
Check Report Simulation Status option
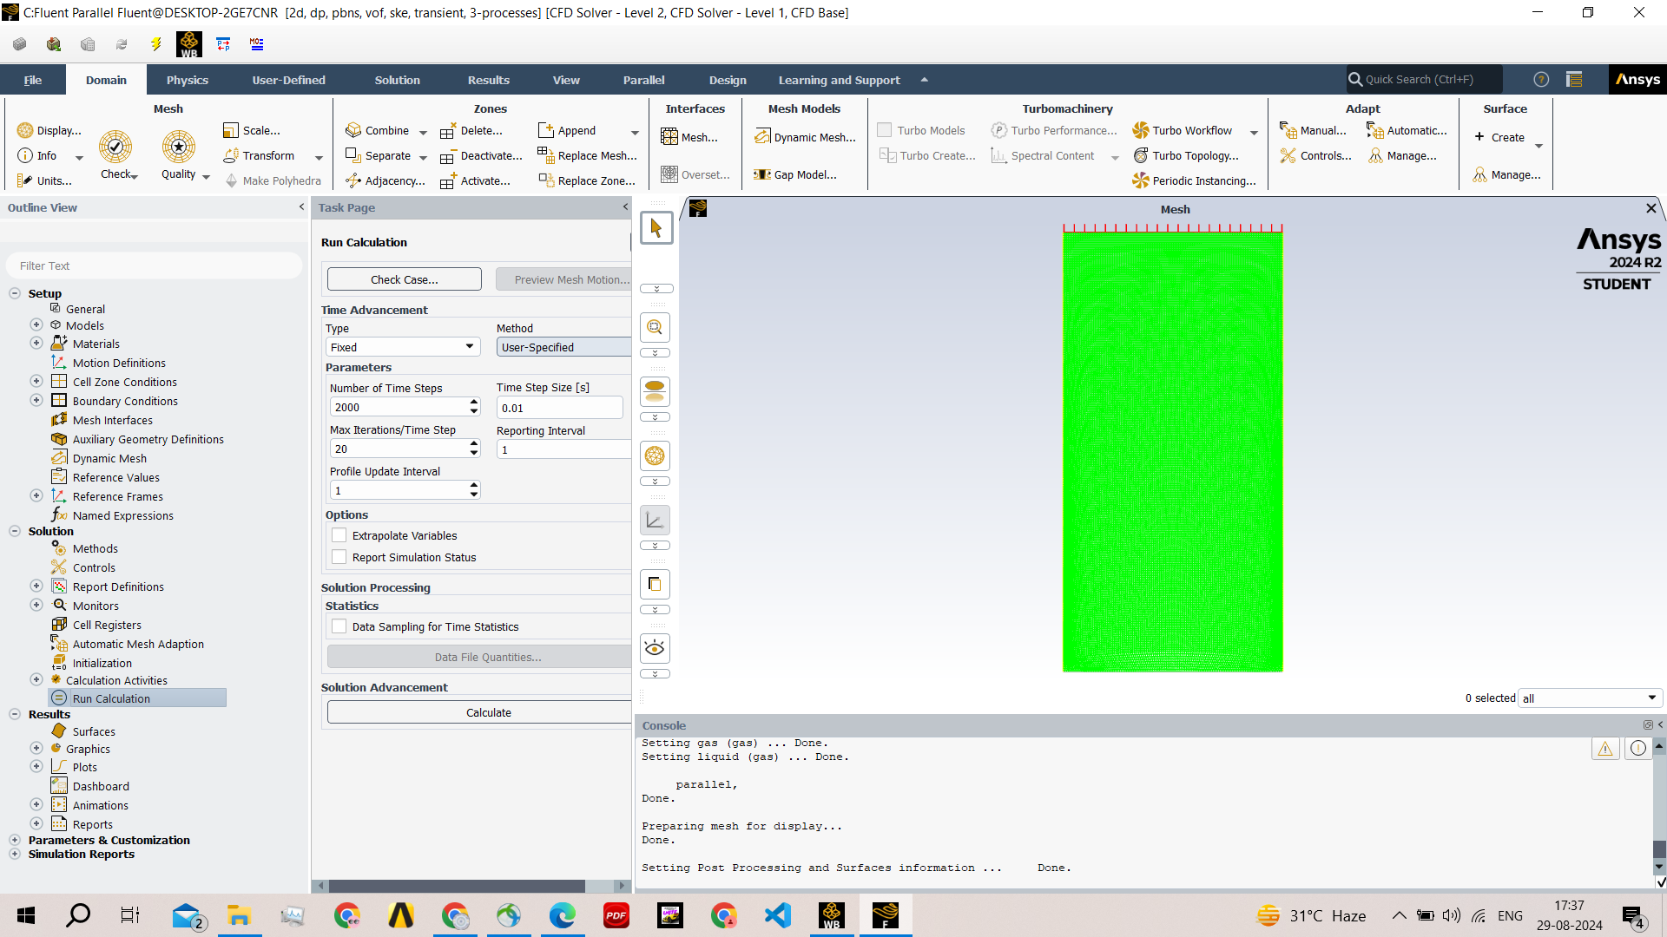(x=339, y=557)
